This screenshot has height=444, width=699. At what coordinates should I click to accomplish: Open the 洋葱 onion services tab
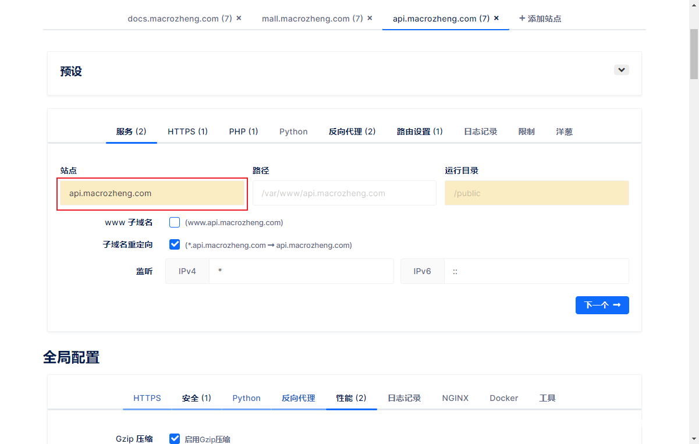(564, 132)
